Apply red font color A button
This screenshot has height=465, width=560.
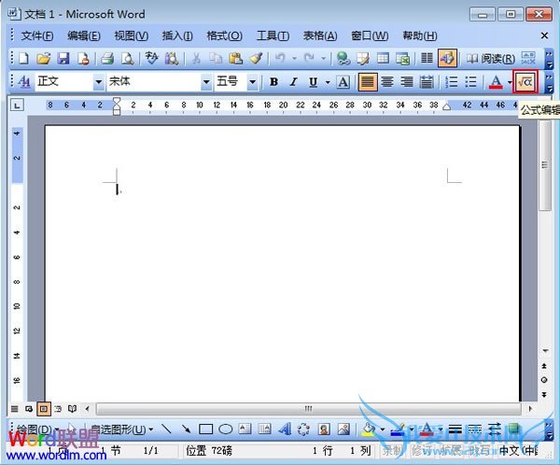tap(496, 82)
